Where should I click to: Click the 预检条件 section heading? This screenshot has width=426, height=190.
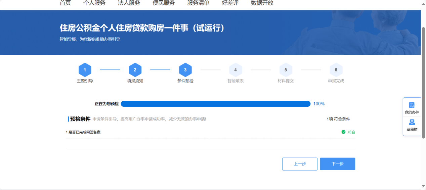point(80,119)
